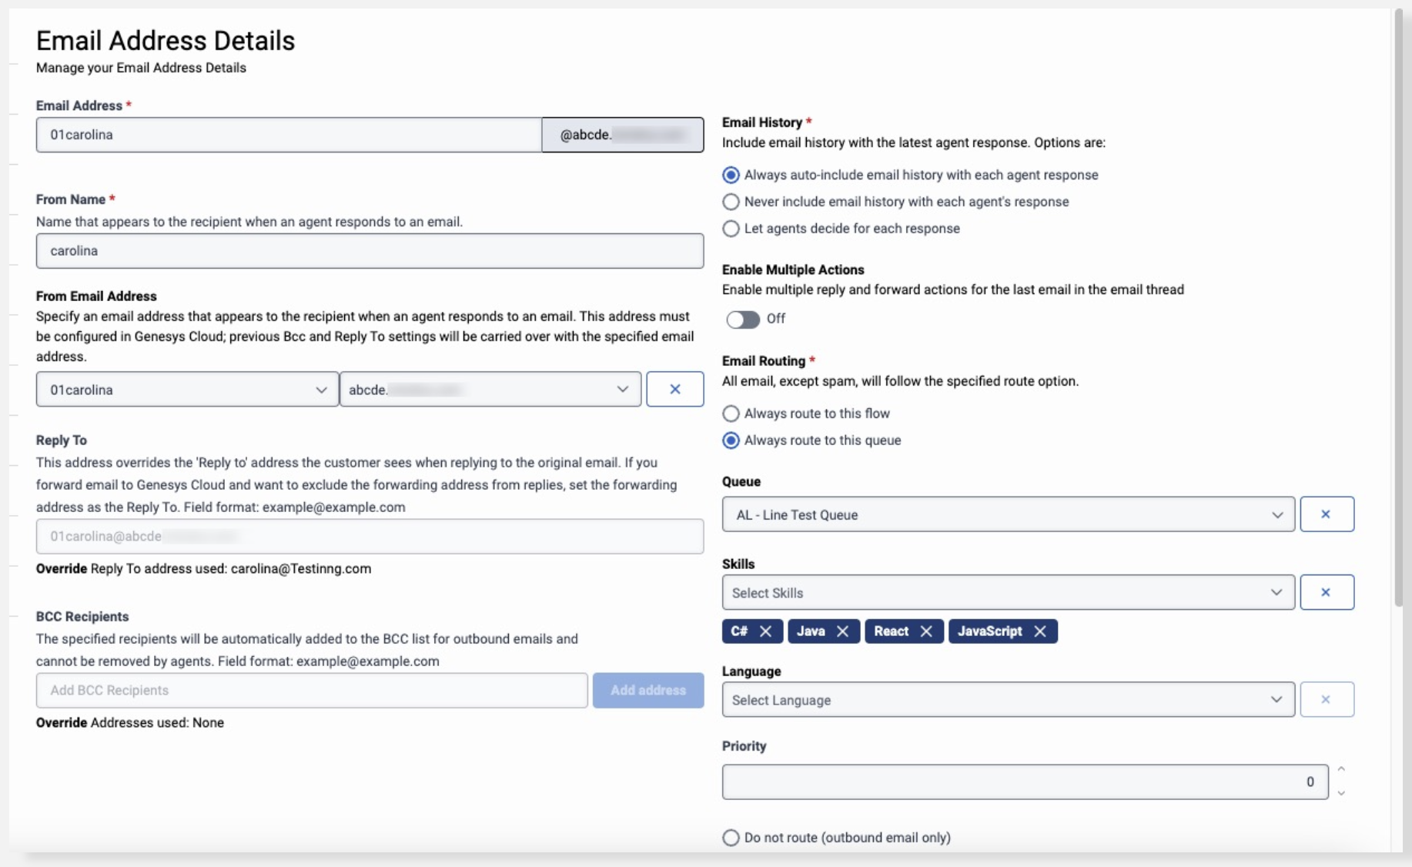Open the Select Language dropdown
This screenshot has width=1412, height=867.
(x=1277, y=700)
